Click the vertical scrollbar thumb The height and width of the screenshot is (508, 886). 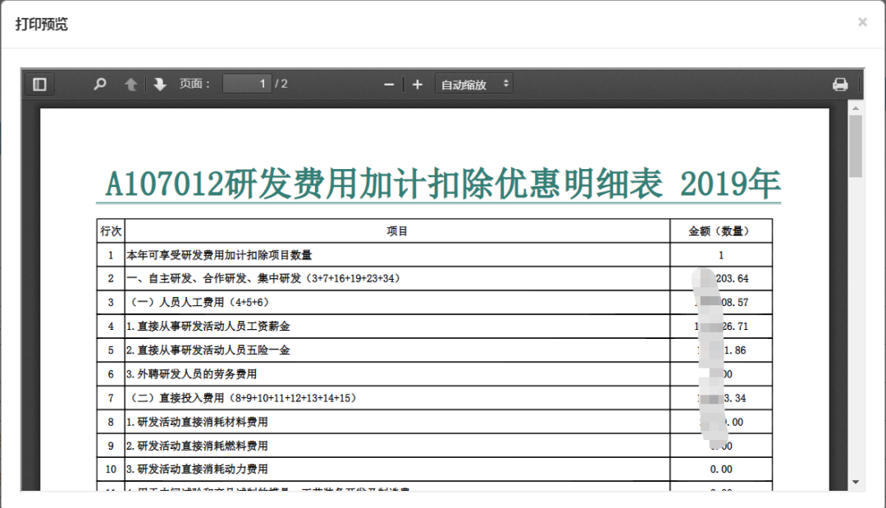pyautogui.click(x=856, y=146)
